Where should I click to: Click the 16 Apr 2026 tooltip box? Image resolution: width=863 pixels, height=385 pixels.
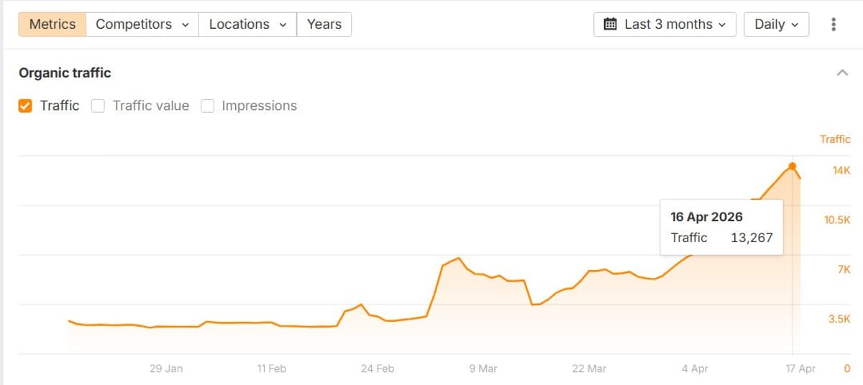pos(721,227)
